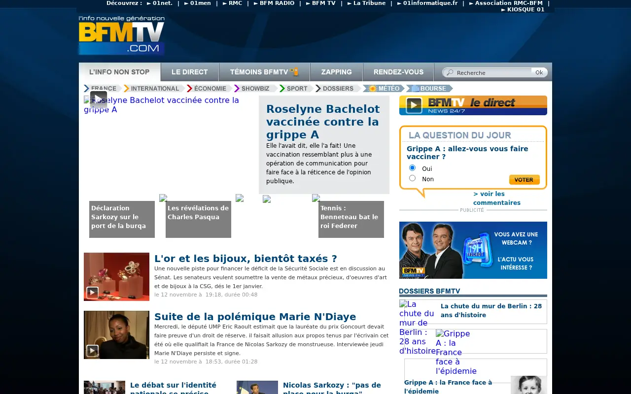
Task: Open the LE DIRECT tab
Action: [190, 72]
